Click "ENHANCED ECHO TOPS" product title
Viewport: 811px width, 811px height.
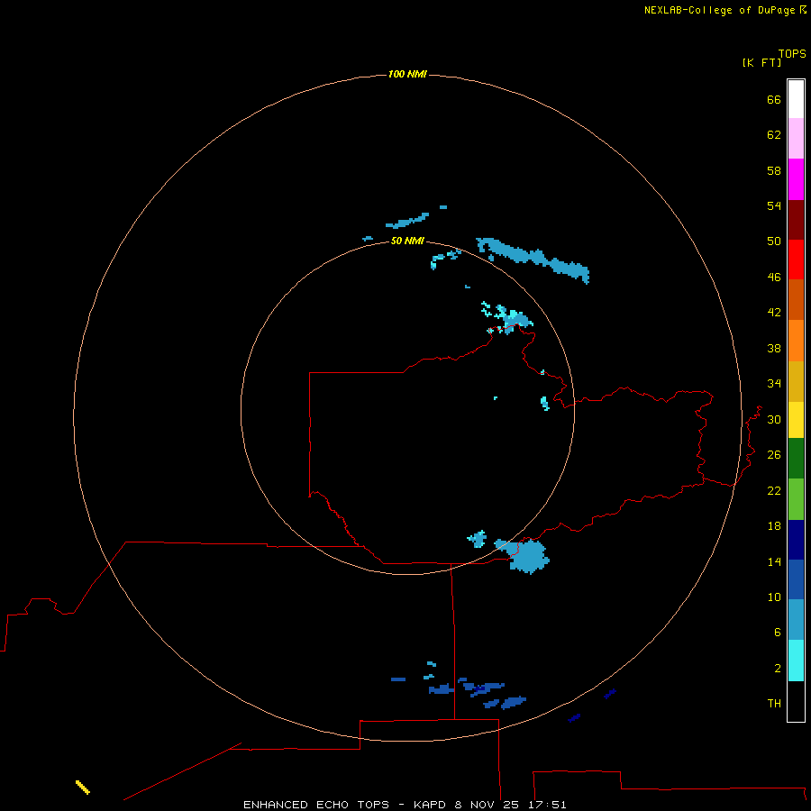coord(316,805)
